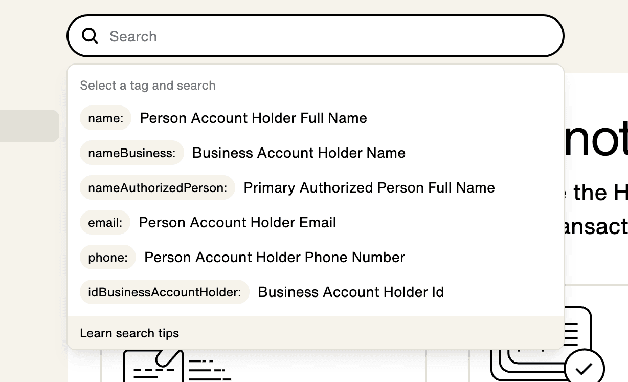Click Person Account Holder Full Name
Viewport: 628px width, 382px height.
[x=254, y=118]
